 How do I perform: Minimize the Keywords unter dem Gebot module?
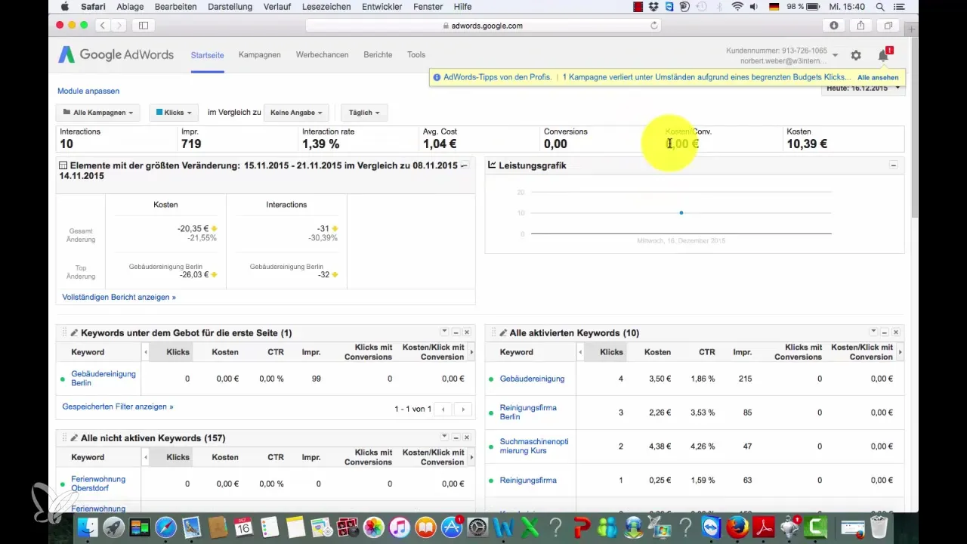(456, 332)
